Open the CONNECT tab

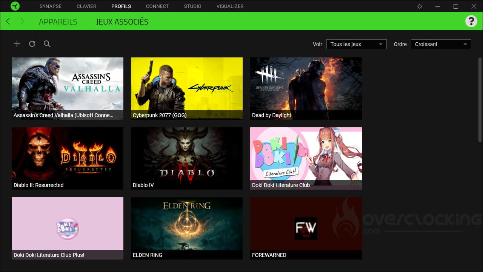157,6
